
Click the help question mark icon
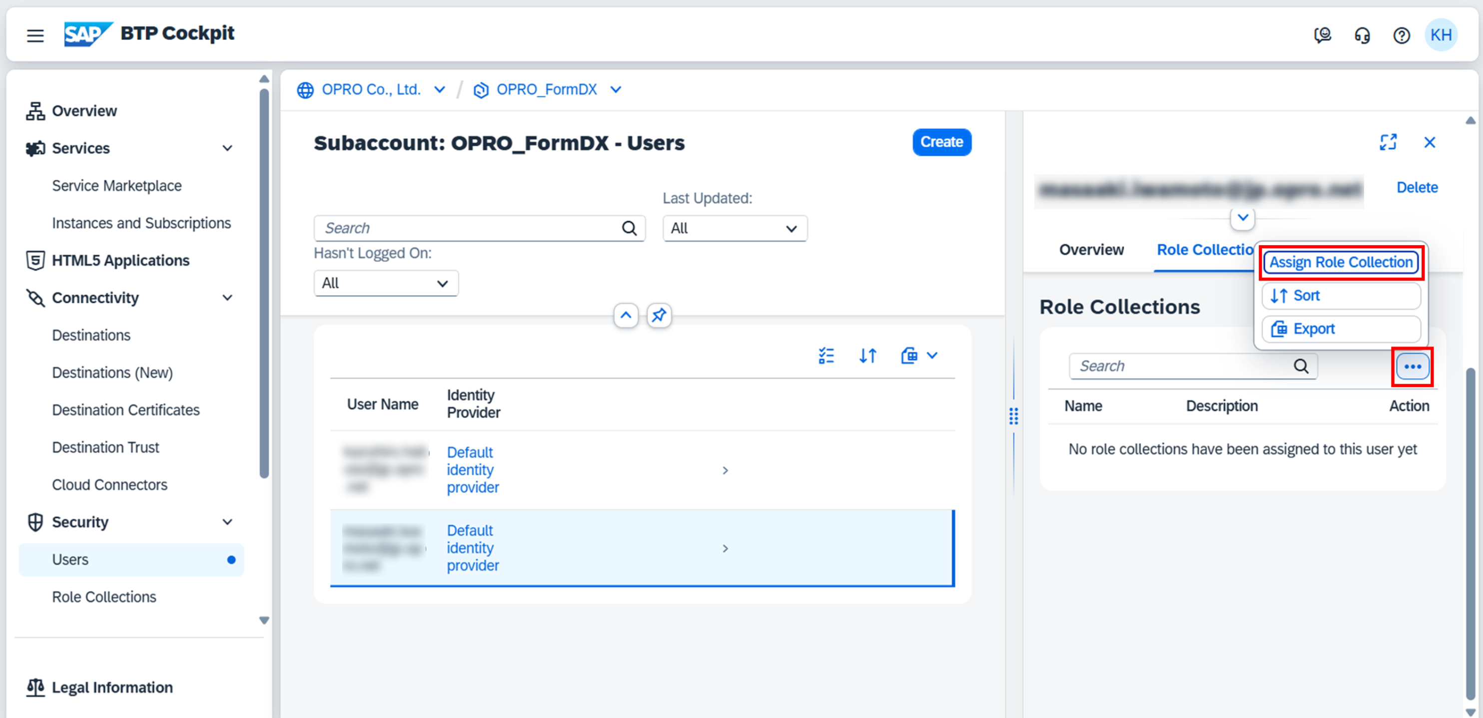[x=1401, y=35]
